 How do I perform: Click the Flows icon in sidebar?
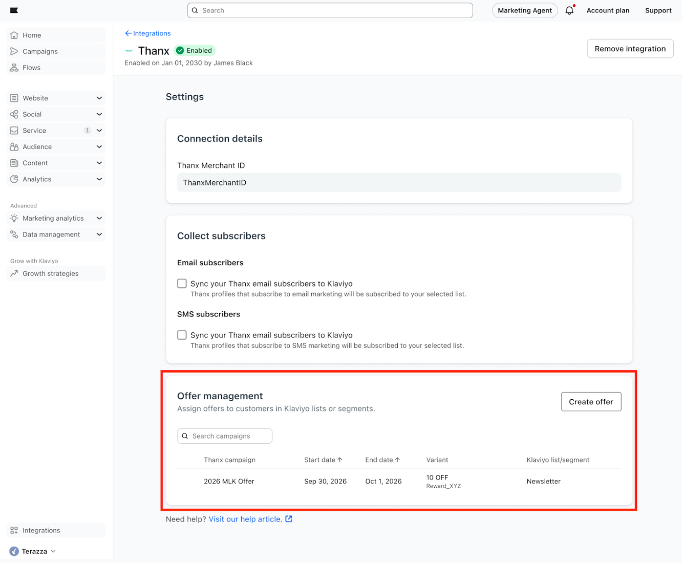pos(14,68)
